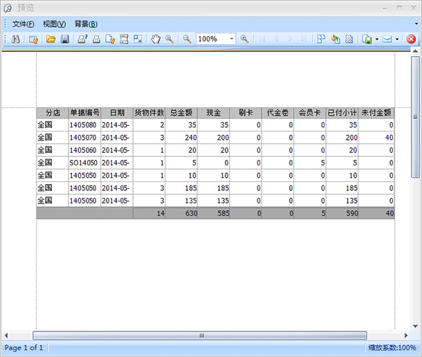The width and height of the screenshot is (422, 357).
Task: Click the Scale page icon
Action: click(x=138, y=39)
